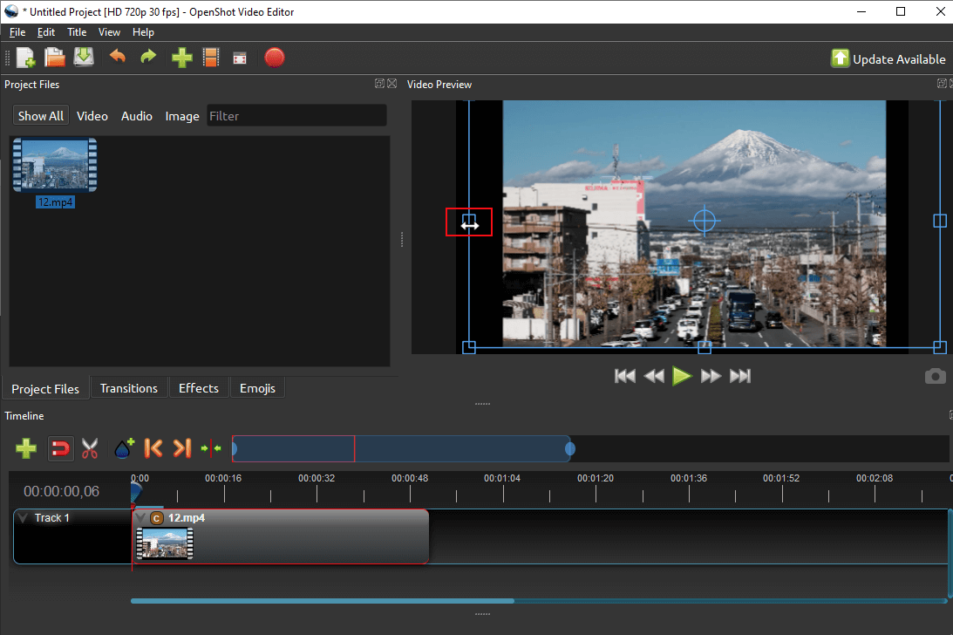Screen dimensions: 953x635
Task: Select the Razor scissors tool
Action: [90, 449]
